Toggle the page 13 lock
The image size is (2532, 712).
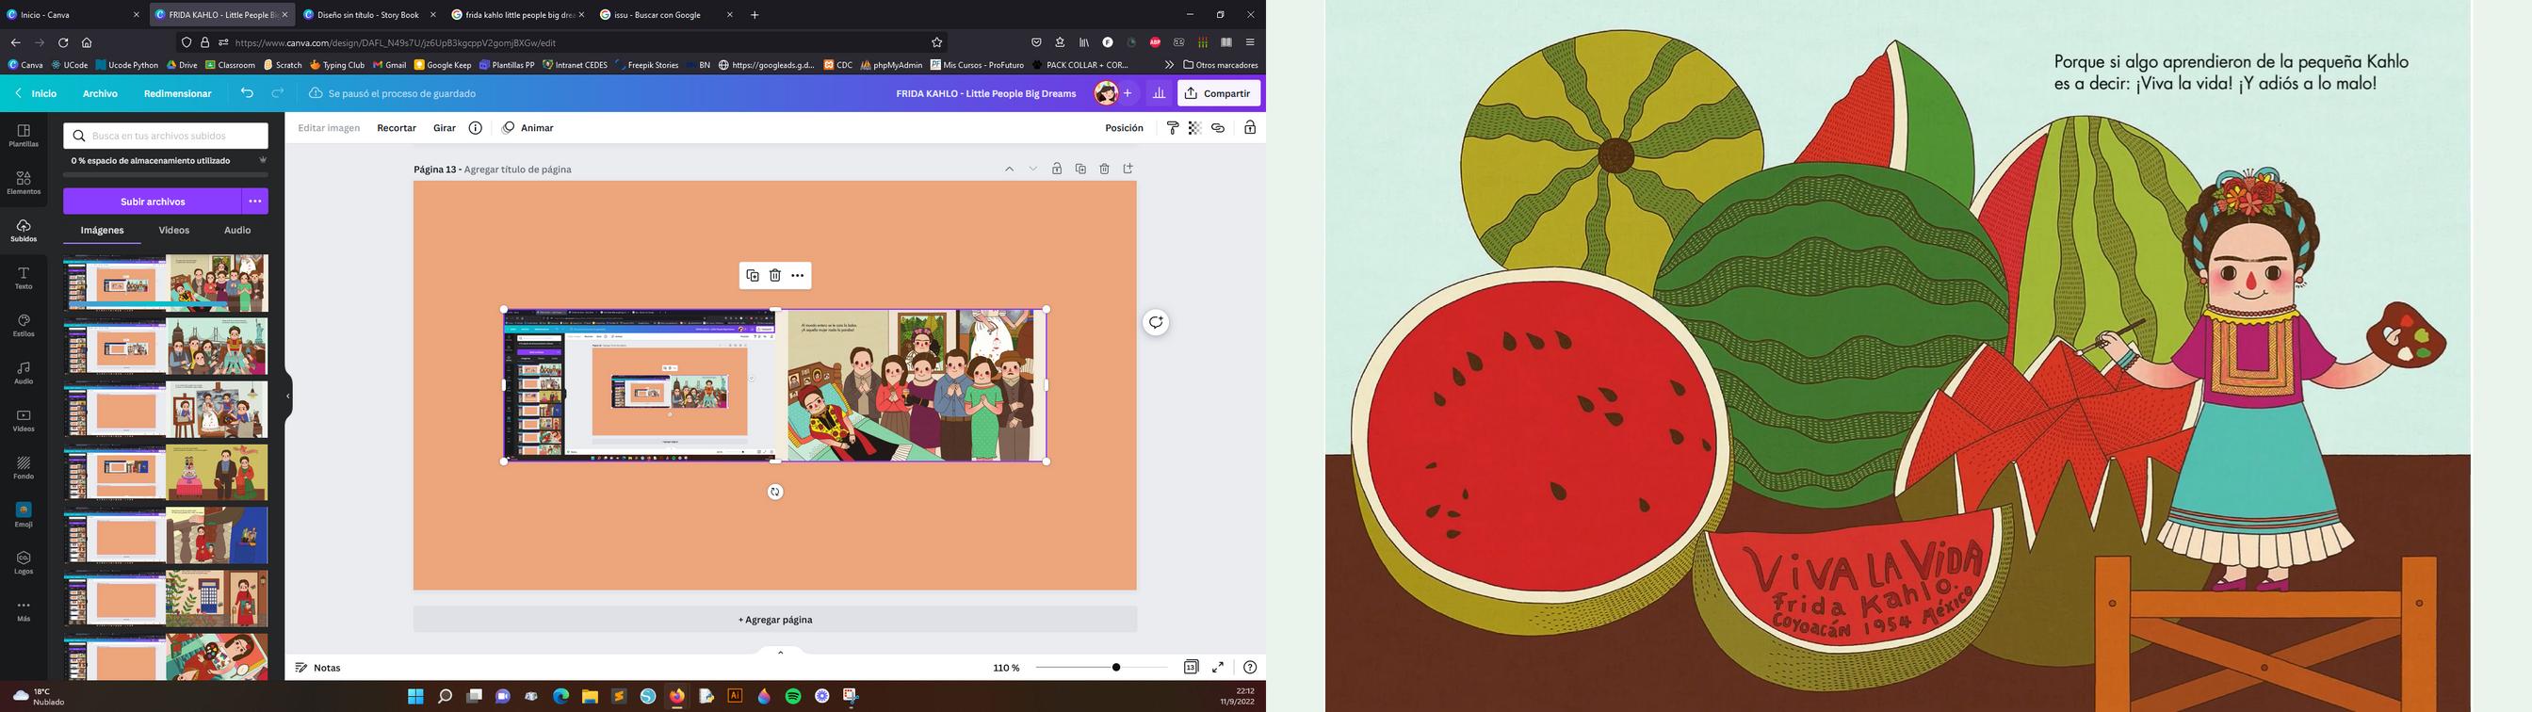(1057, 170)
